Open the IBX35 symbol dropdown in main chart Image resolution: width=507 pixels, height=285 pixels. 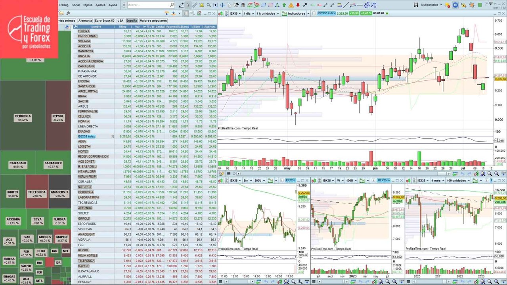[x=235, y=13]
